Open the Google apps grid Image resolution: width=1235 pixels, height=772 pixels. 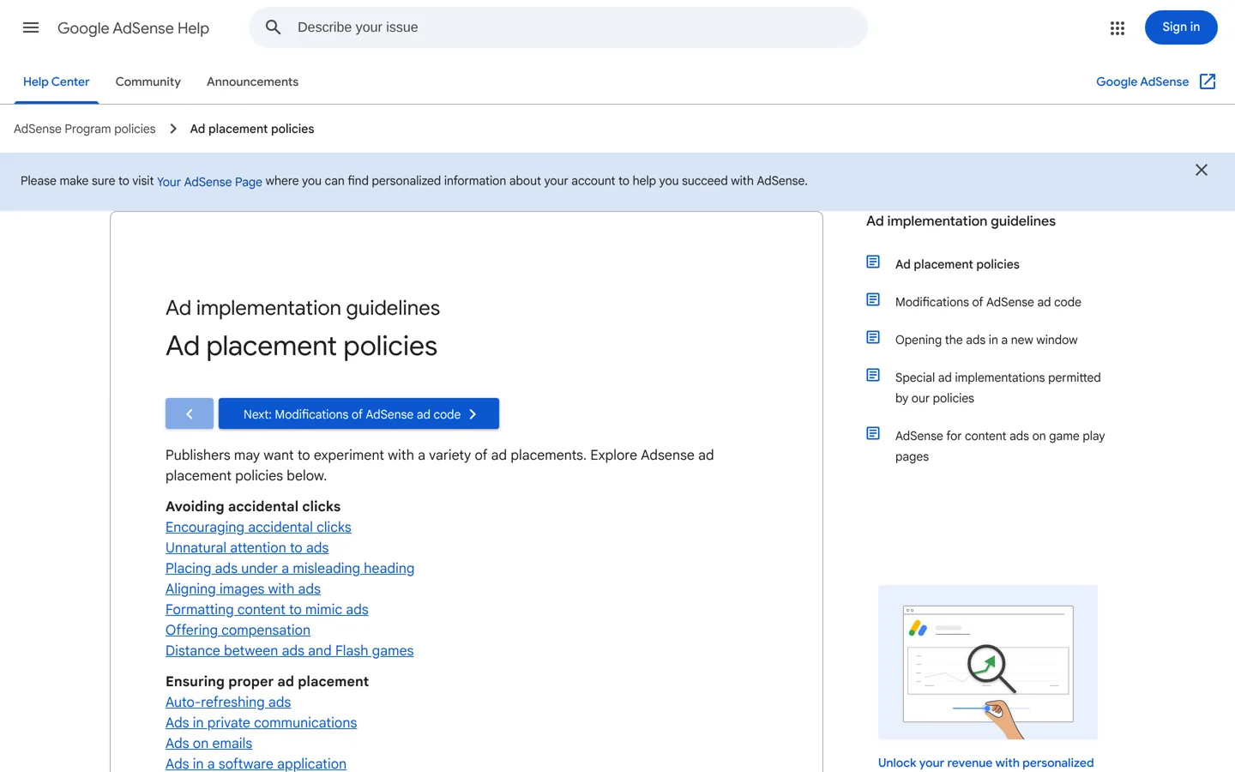(x=1117, y=28)
